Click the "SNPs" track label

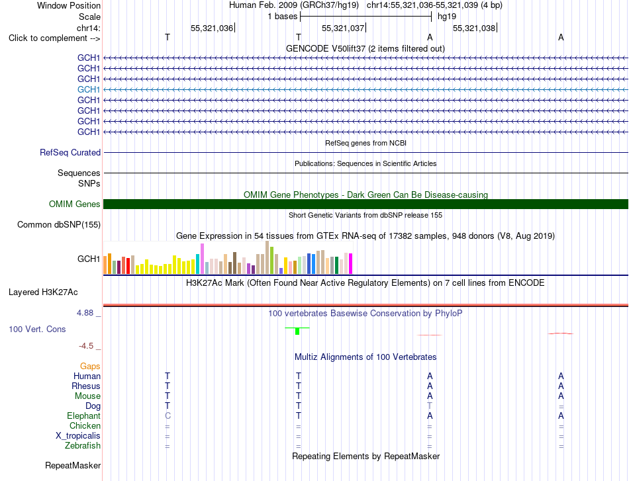pyautogui.click(x=89, y=183)
